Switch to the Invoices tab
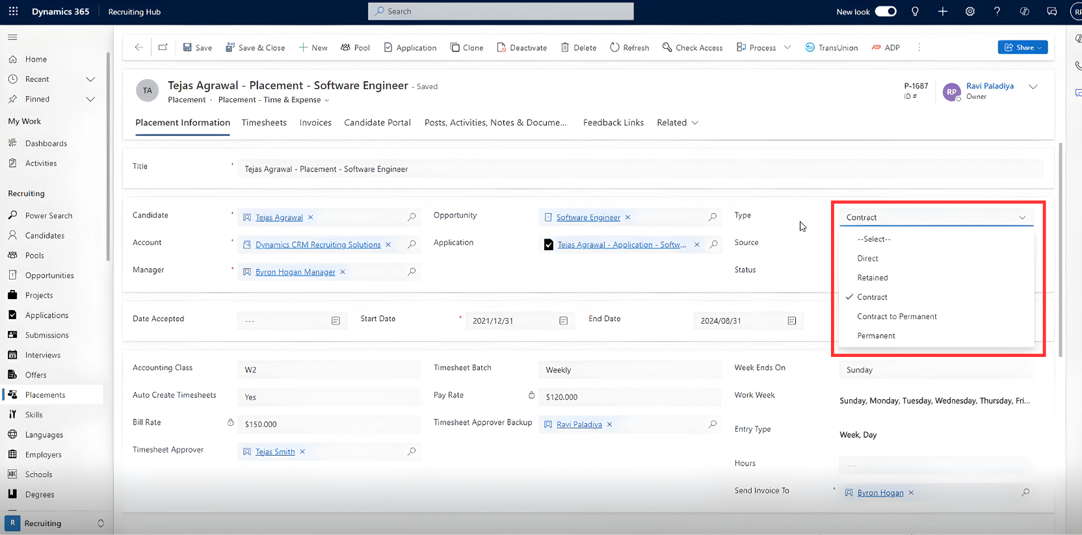Image resolution: width=1082 pixels, height=535 pixels. pyautogui.click(x=315, y=122)
